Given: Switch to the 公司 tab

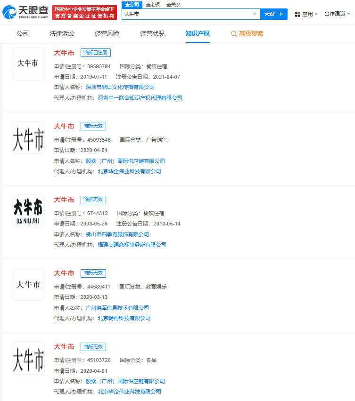Looking at the screenshot, I should [23, 33].
